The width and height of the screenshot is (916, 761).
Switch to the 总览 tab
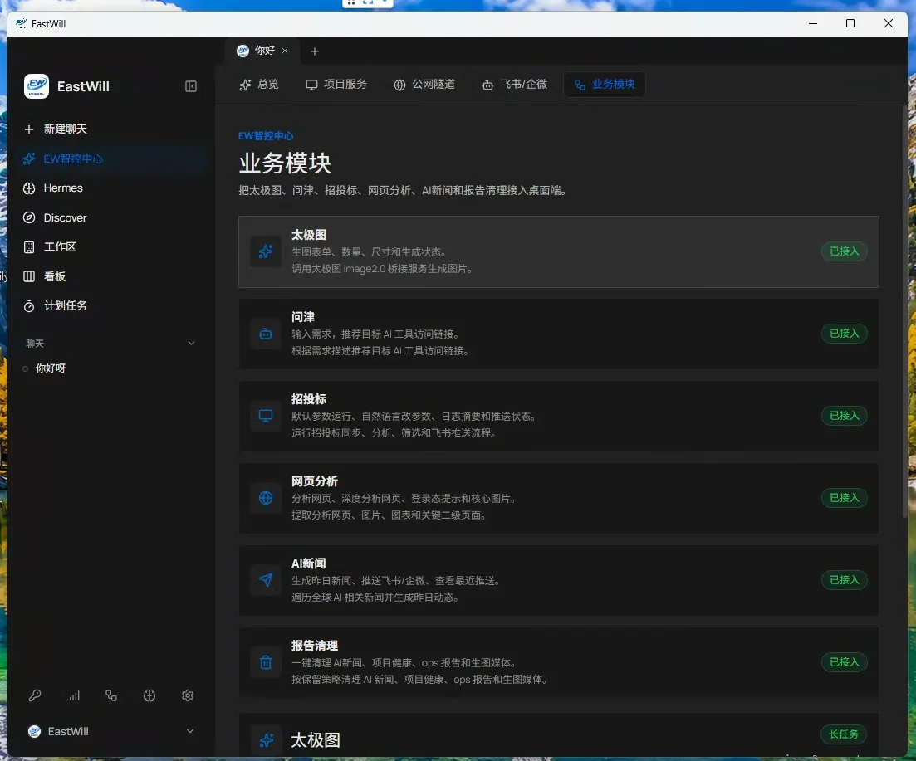(x=259, y=85)
